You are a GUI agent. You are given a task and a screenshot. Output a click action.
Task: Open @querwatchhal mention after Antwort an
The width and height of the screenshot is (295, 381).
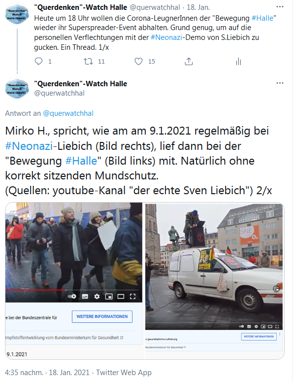(68, 113)
